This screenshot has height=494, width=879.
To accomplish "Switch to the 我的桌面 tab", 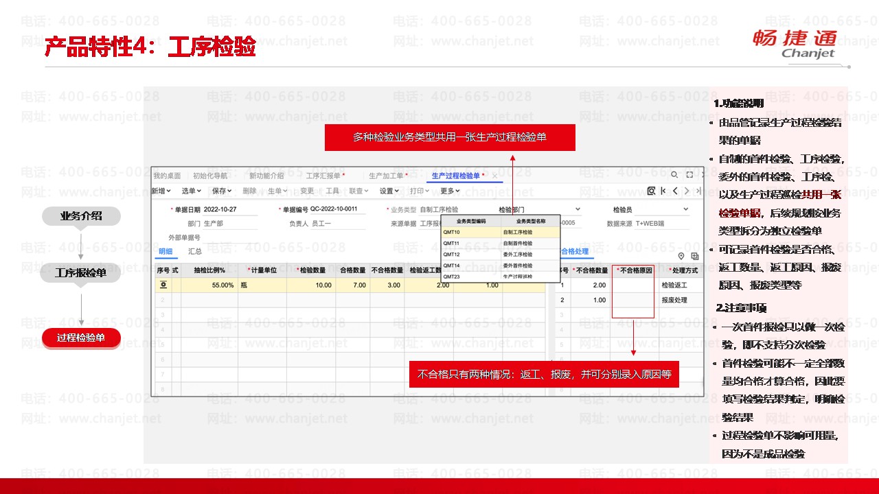I will [167, 176].
